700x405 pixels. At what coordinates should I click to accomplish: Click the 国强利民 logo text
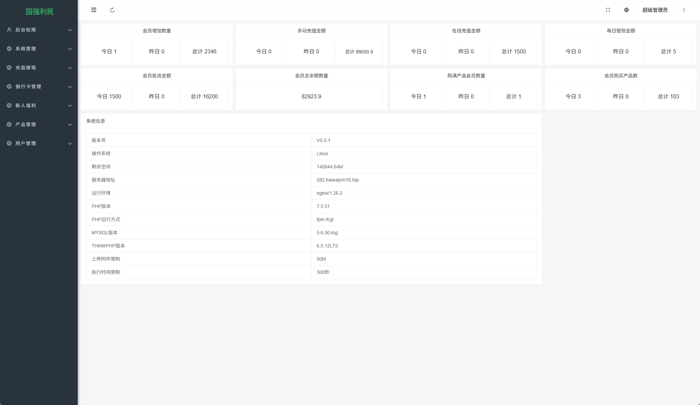[39, 11]
